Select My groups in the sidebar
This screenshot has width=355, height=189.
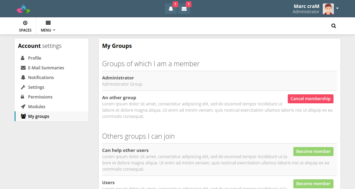point(38,117)
